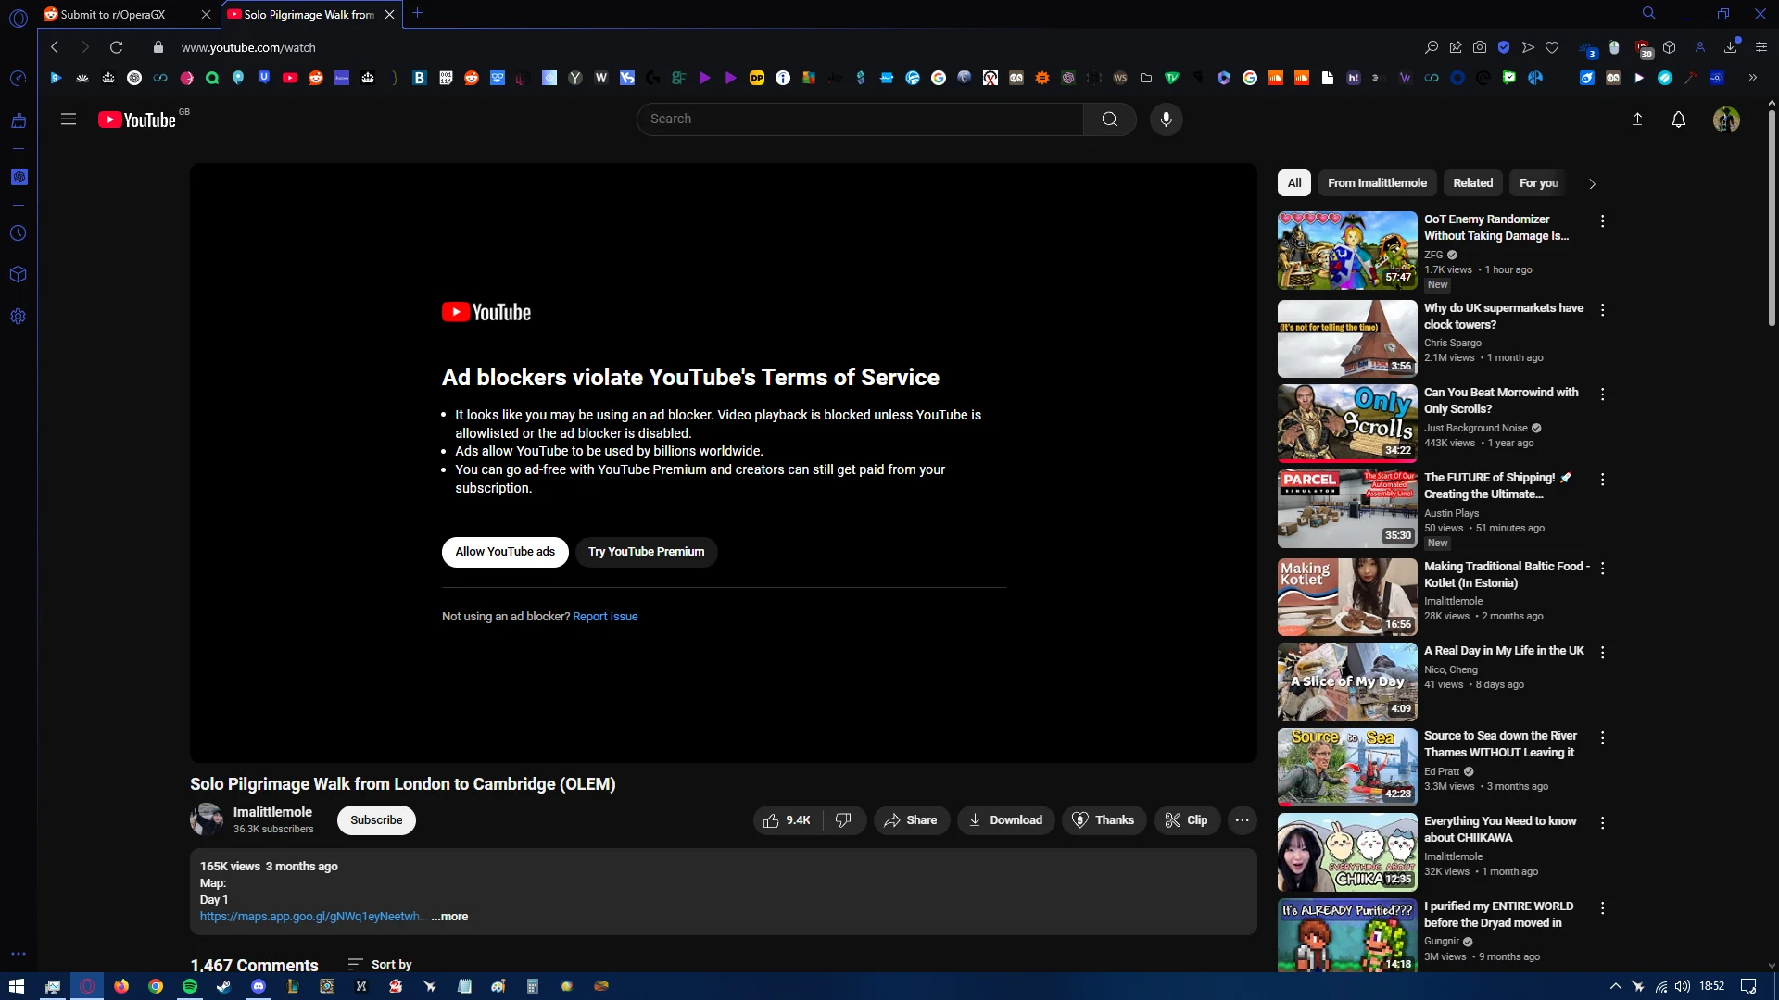This screenshot has height=1000, width=1779.
Task: Open Spotify from taskbar
Action: (190, 986)
